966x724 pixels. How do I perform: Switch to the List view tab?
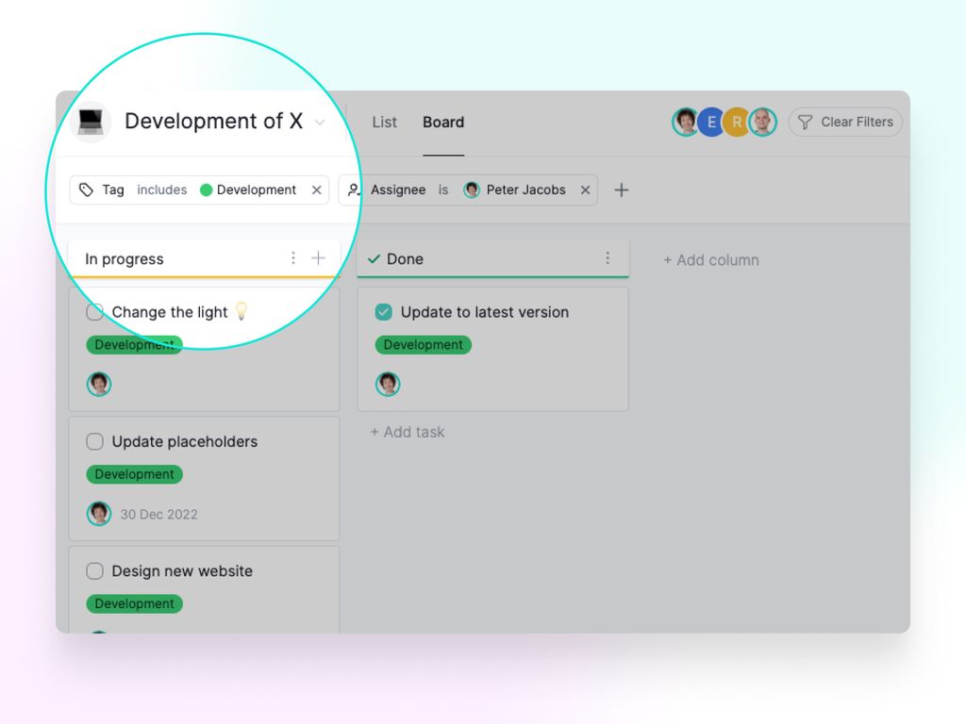click(385, 122)
